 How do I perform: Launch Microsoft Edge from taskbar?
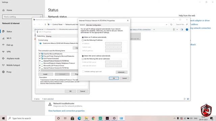coord(79,118)
